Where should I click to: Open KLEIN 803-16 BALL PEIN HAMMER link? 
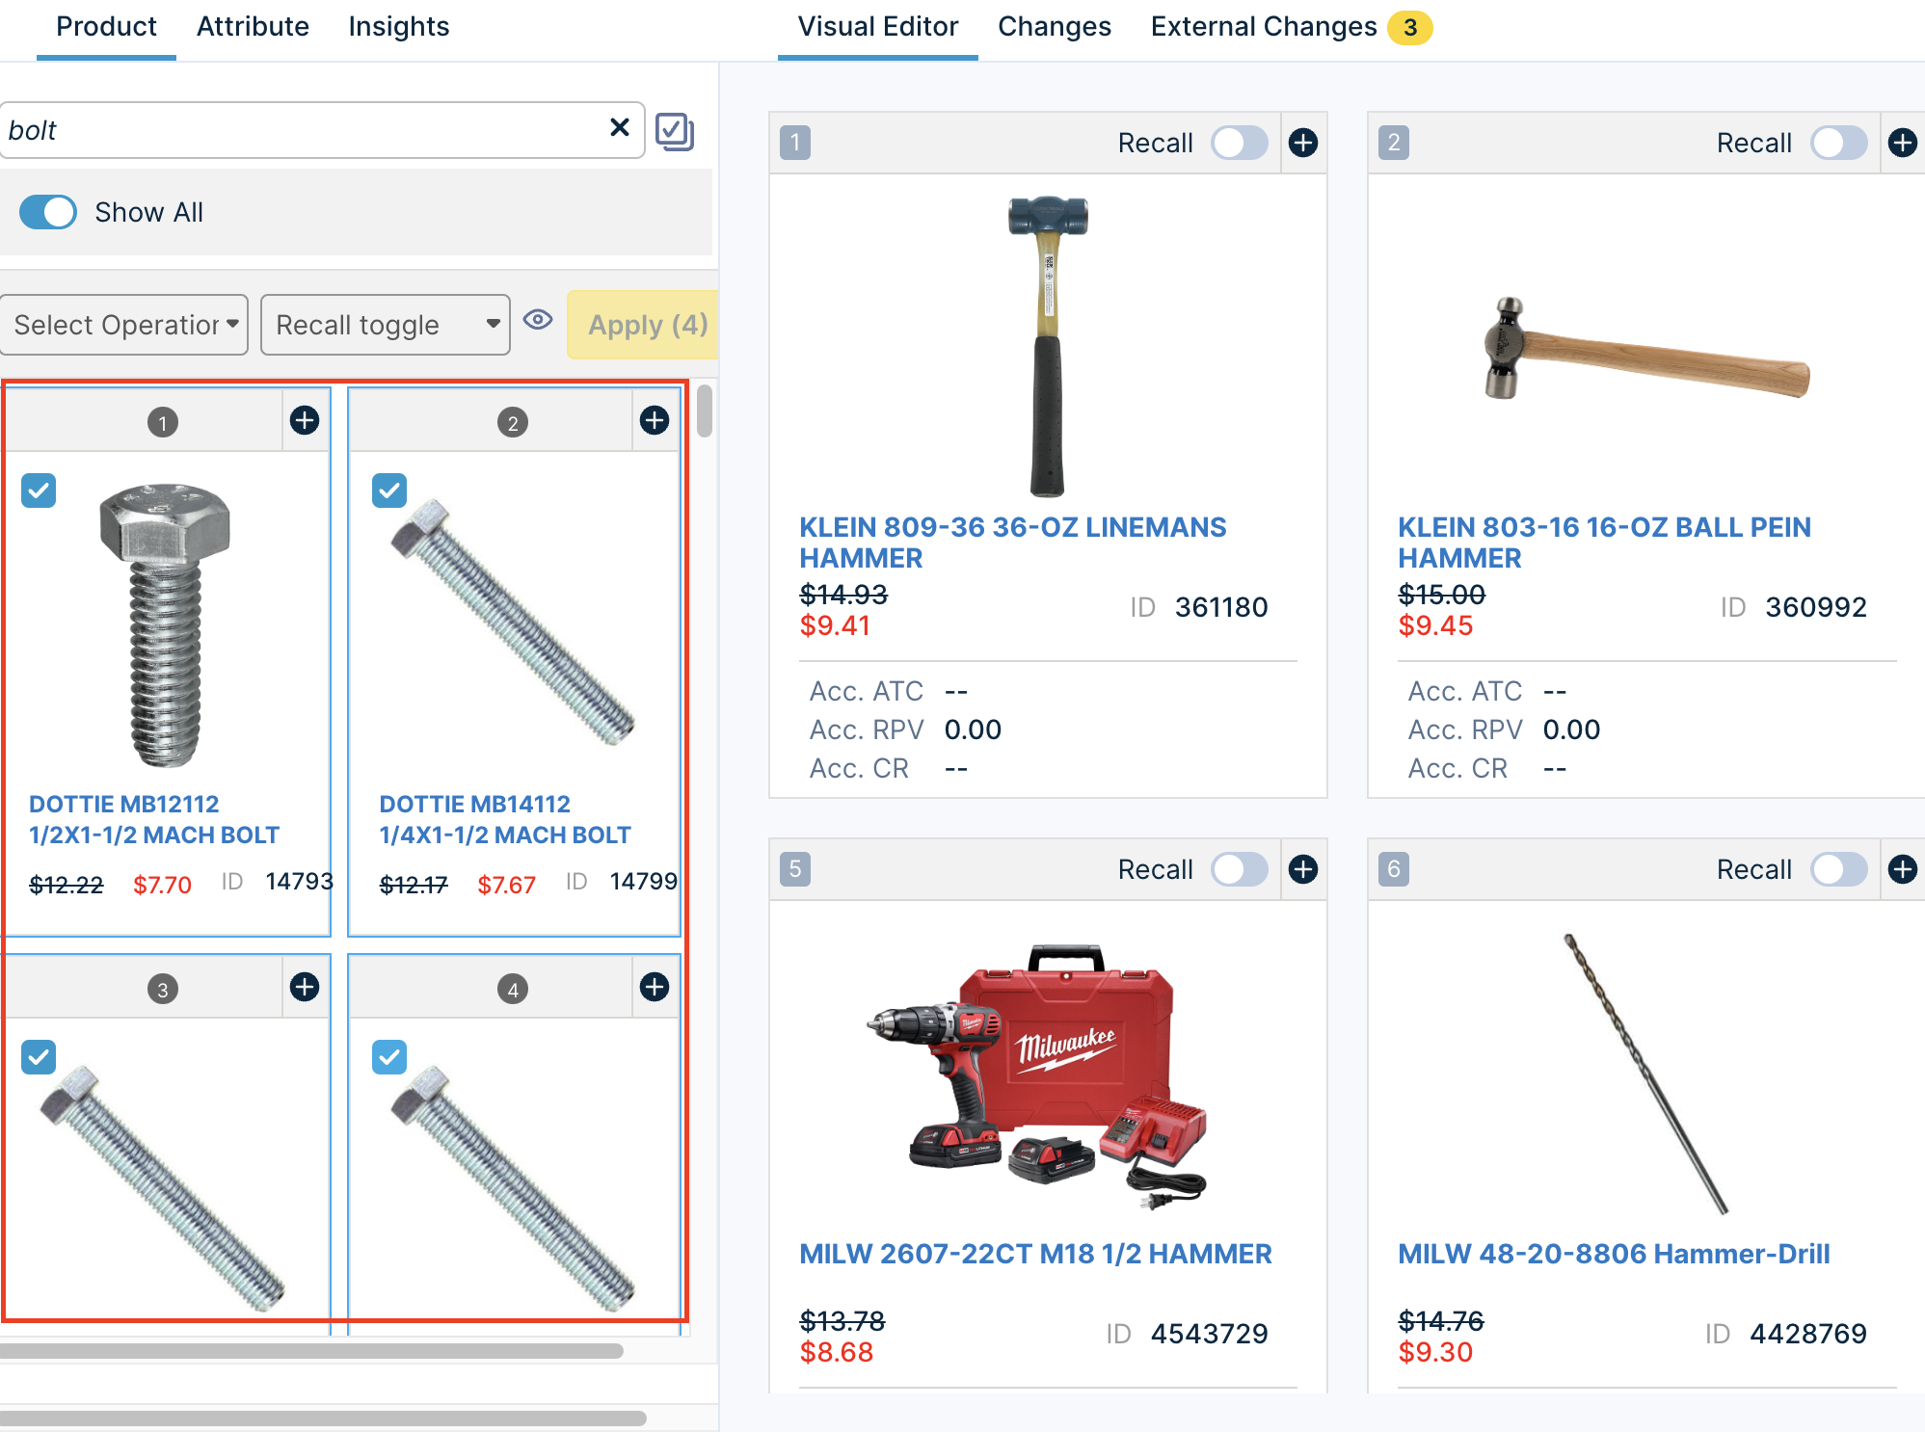(x=1604, y=543)
